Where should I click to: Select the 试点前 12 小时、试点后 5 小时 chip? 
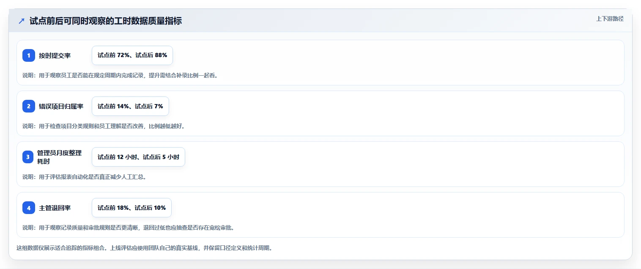[x=138, y=157]
